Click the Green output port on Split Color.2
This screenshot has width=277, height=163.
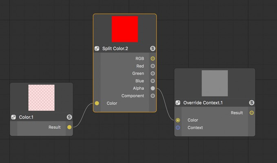tap(153, 73)
